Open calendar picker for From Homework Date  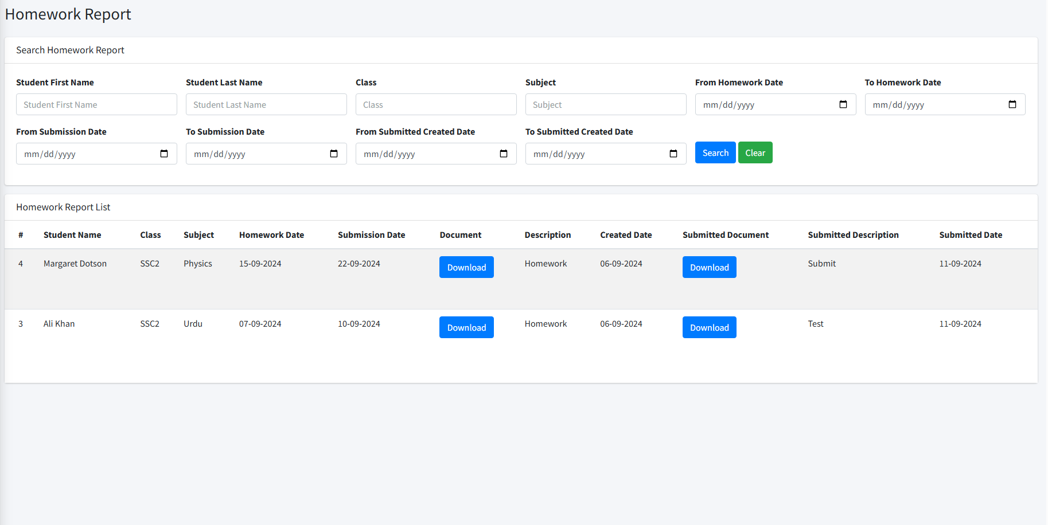[x=843, y=104]
